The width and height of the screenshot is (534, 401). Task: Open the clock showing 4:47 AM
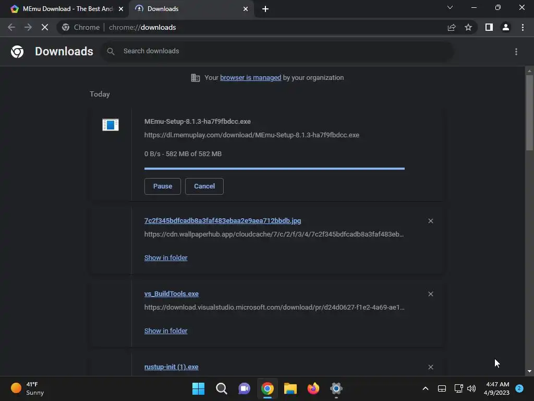(x=496, y=388)
